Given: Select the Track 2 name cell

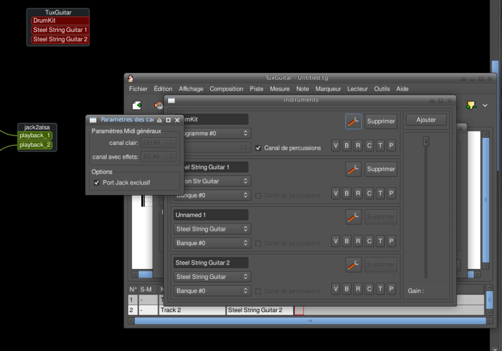Looking at the screenshot, I should coord(192,310).
